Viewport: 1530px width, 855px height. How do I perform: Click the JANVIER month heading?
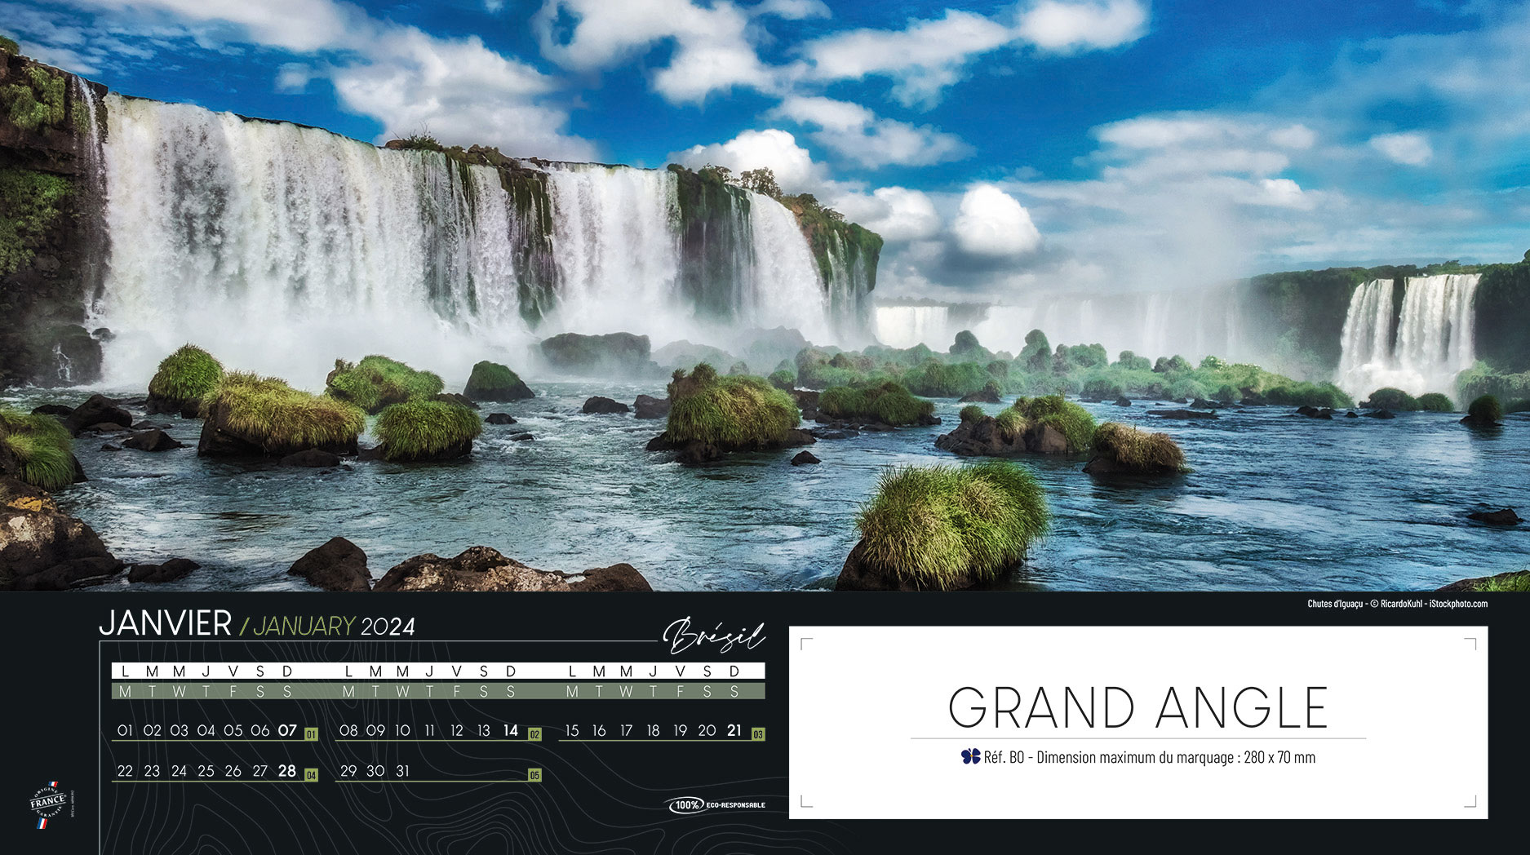click(x=165, y=624)
